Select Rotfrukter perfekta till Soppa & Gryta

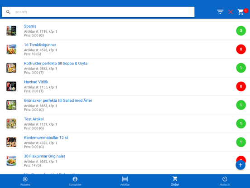click(x=56, y=63)
